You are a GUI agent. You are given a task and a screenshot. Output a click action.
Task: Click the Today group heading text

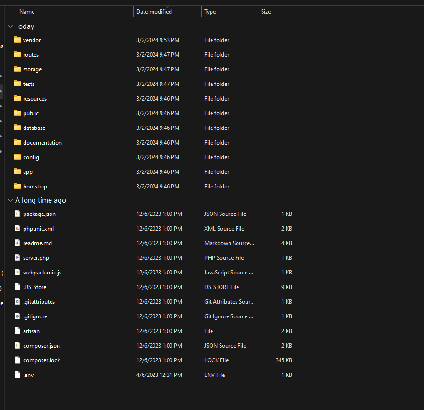(x=25, y=26)
